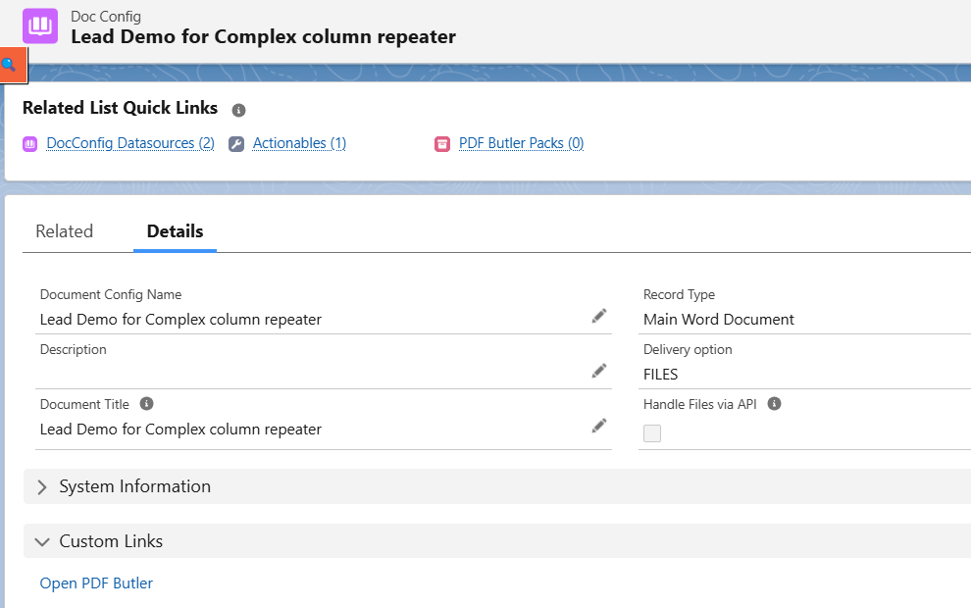The image size is (971, 608).
Task: Click the 'Related List Quick Links' heading
Action: coord(120,108)
